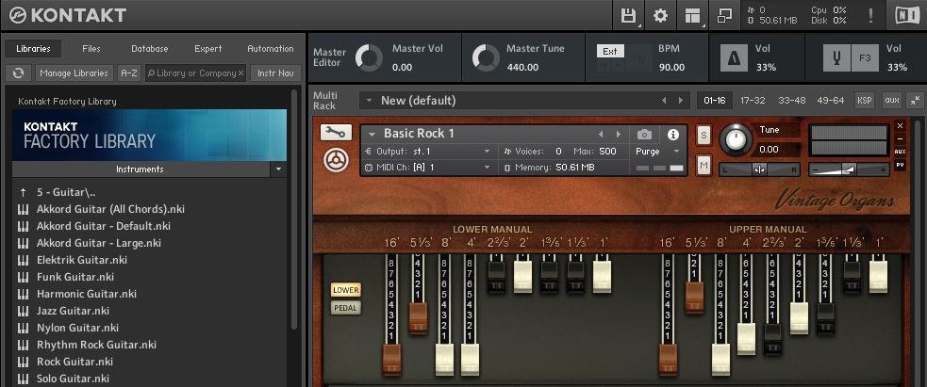Select previous instrument arrow beside Basic Rock 1
The width and height of the screenshot is (927, 387).
(x=602, y=135)
